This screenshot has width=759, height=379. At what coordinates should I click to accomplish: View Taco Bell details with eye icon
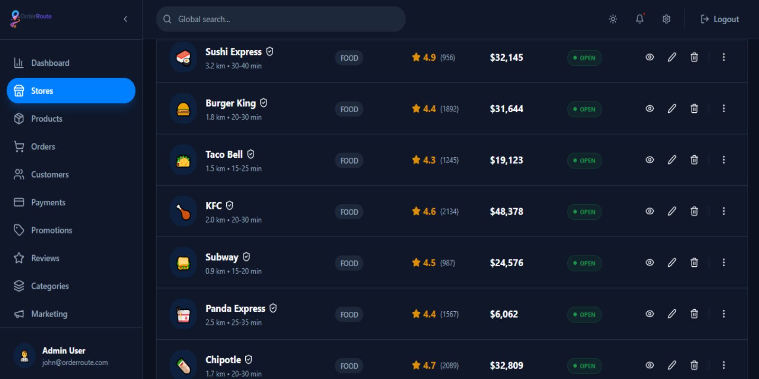point(649,160)
